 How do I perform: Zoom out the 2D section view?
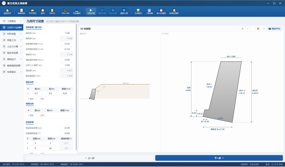(253, 29)
